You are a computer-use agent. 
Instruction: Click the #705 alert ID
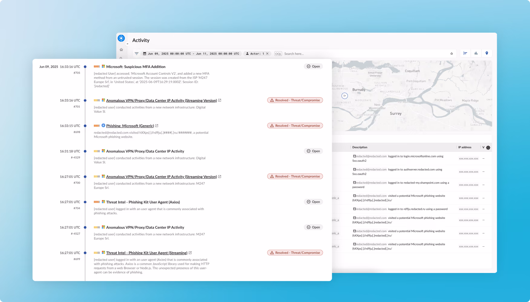pos(77,73)
